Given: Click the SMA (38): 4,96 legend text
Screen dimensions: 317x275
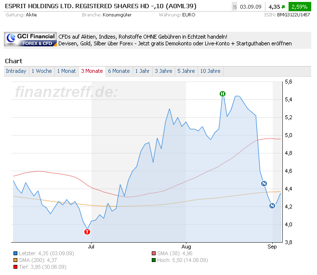Looking at the screenshot, I should coord(175,253).
